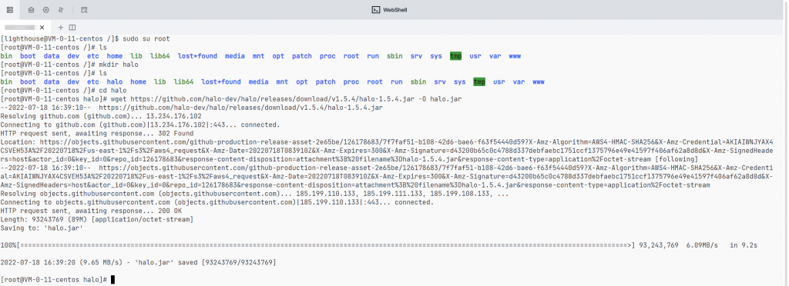Click the mkdir halo command line
Viewport: 789px width, 286px height.
point(69,65)
